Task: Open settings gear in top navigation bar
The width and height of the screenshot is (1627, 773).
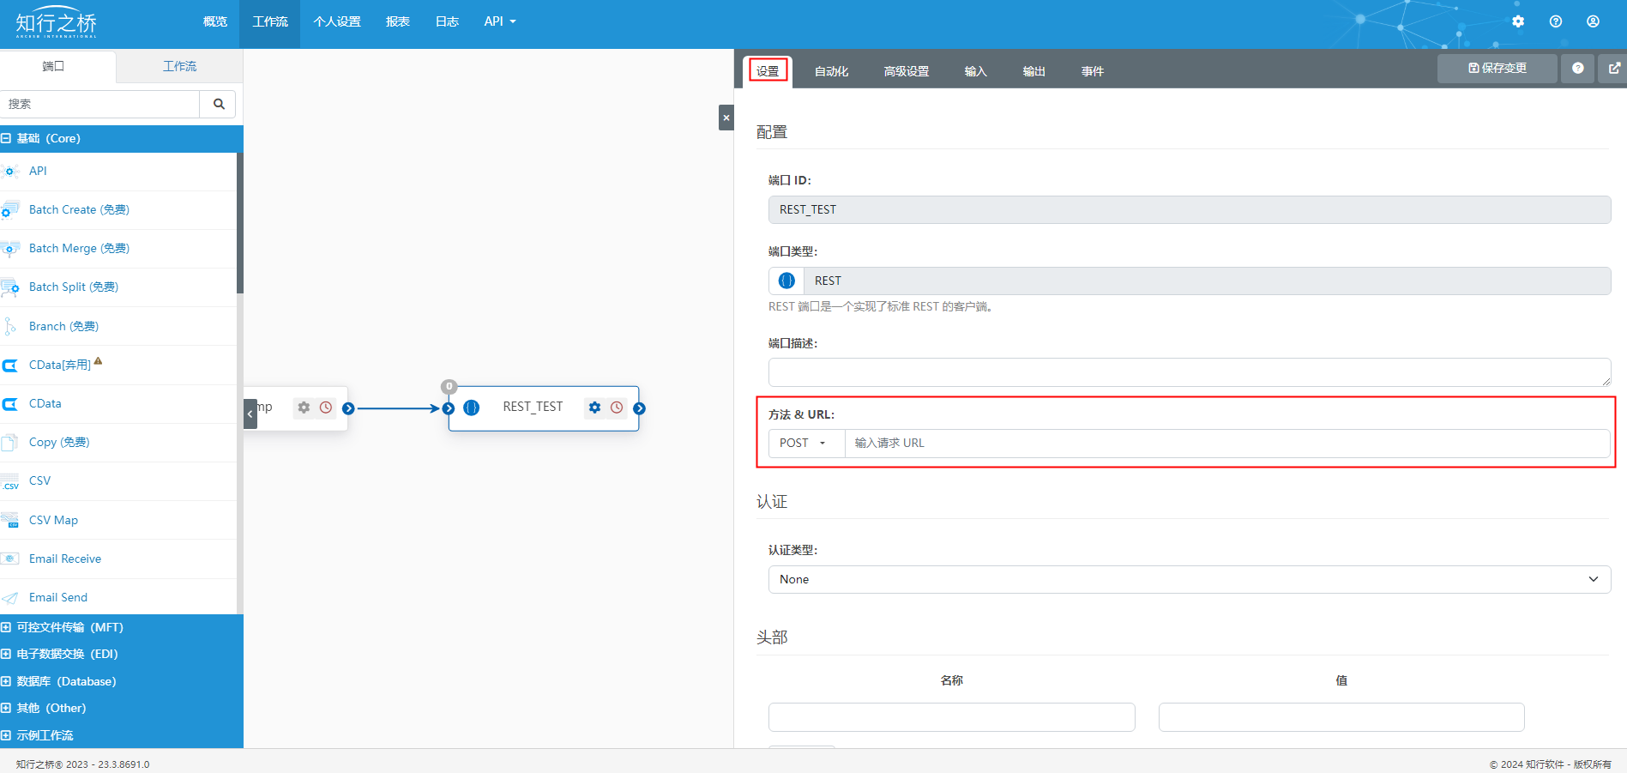Action: coord(1518,21)
